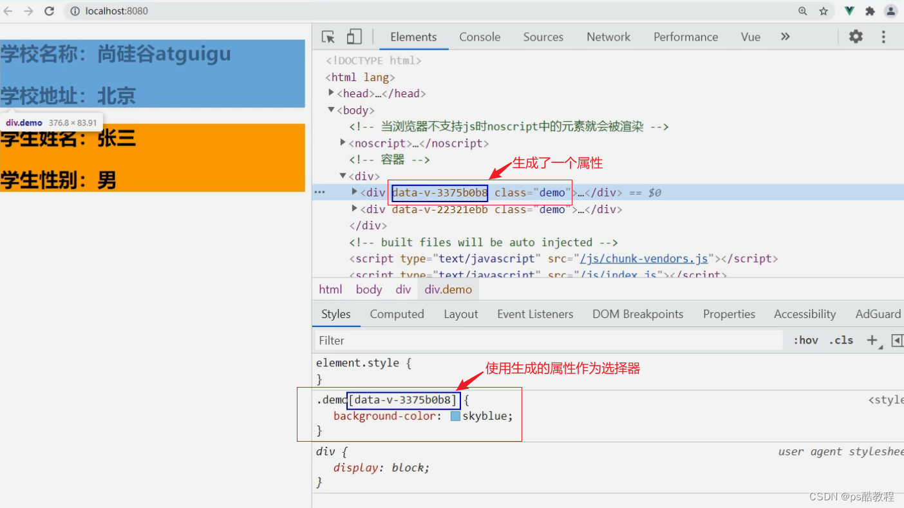Open Accessibility pane tab
This screenshot has width=904, height=508.
tap(805, 314)
